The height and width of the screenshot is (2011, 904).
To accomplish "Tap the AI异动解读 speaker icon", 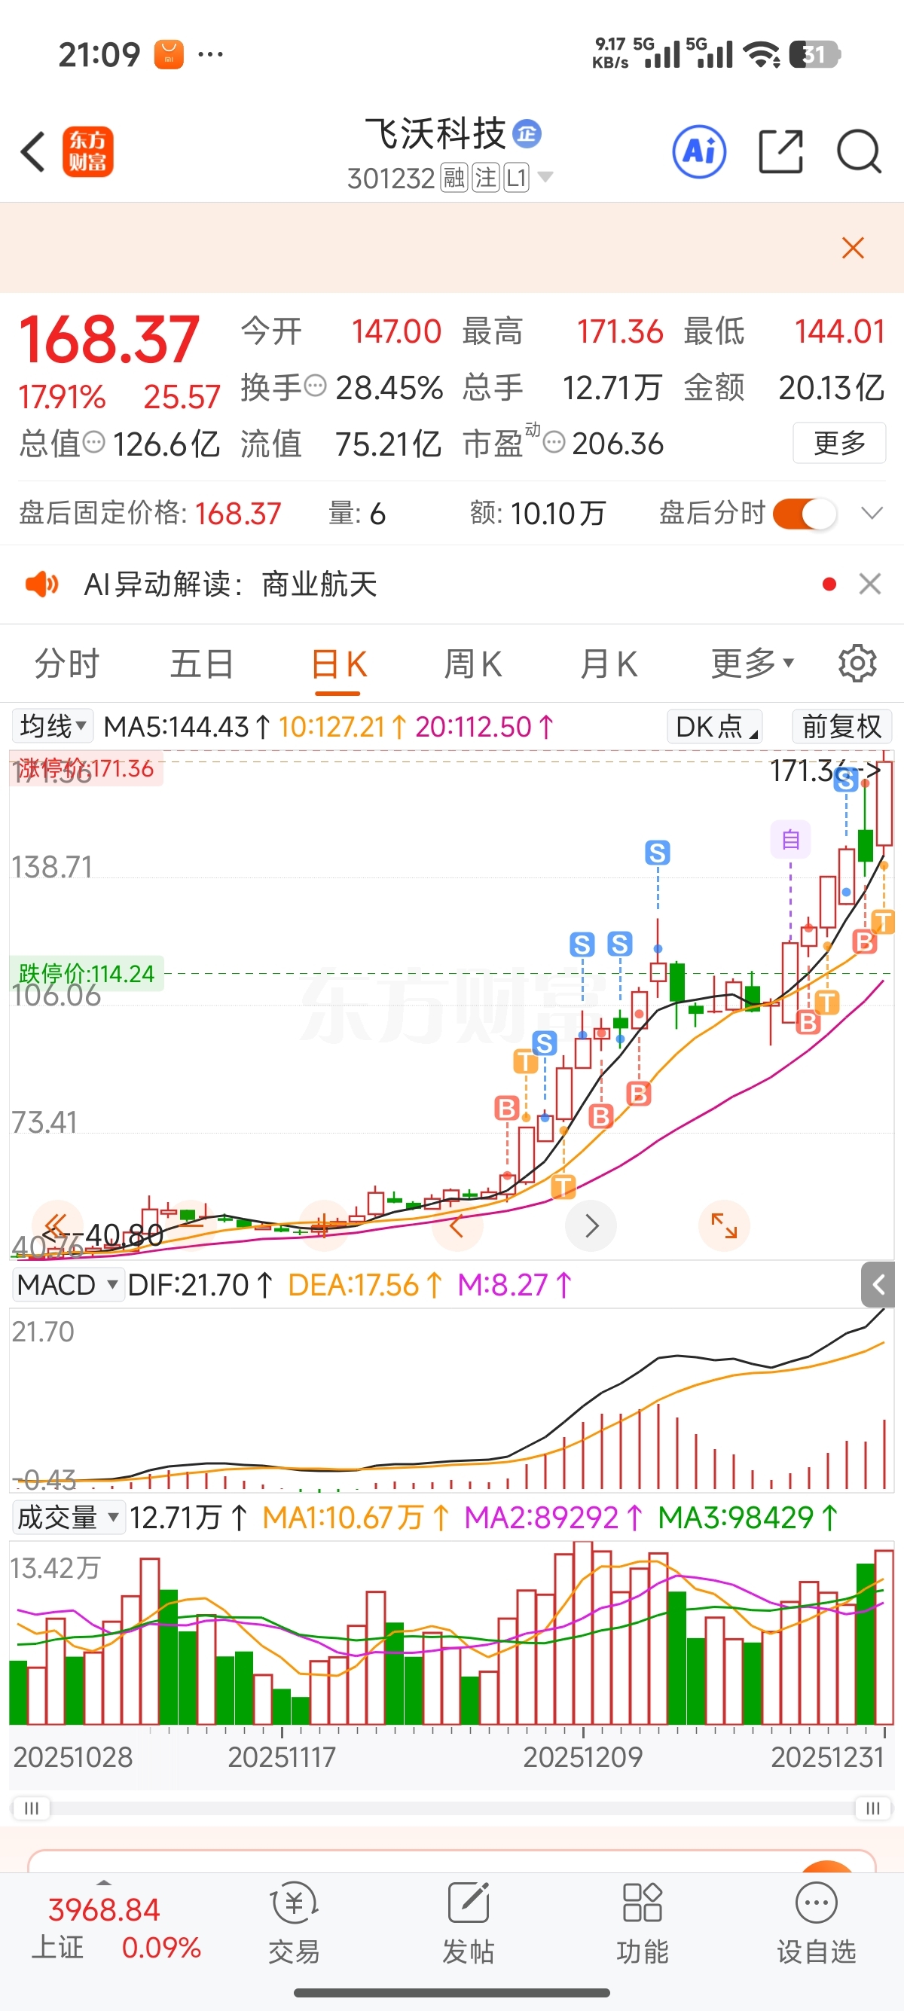I will click(42, 583).
